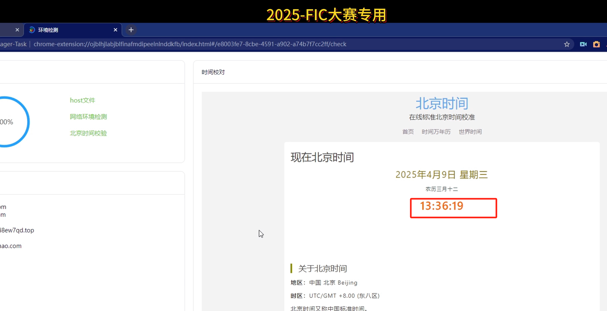Image resolution: width=607 pixels, height=311 pixels.
Task: Click the blue 北京时间 site title
Action: tap(442, 104)
